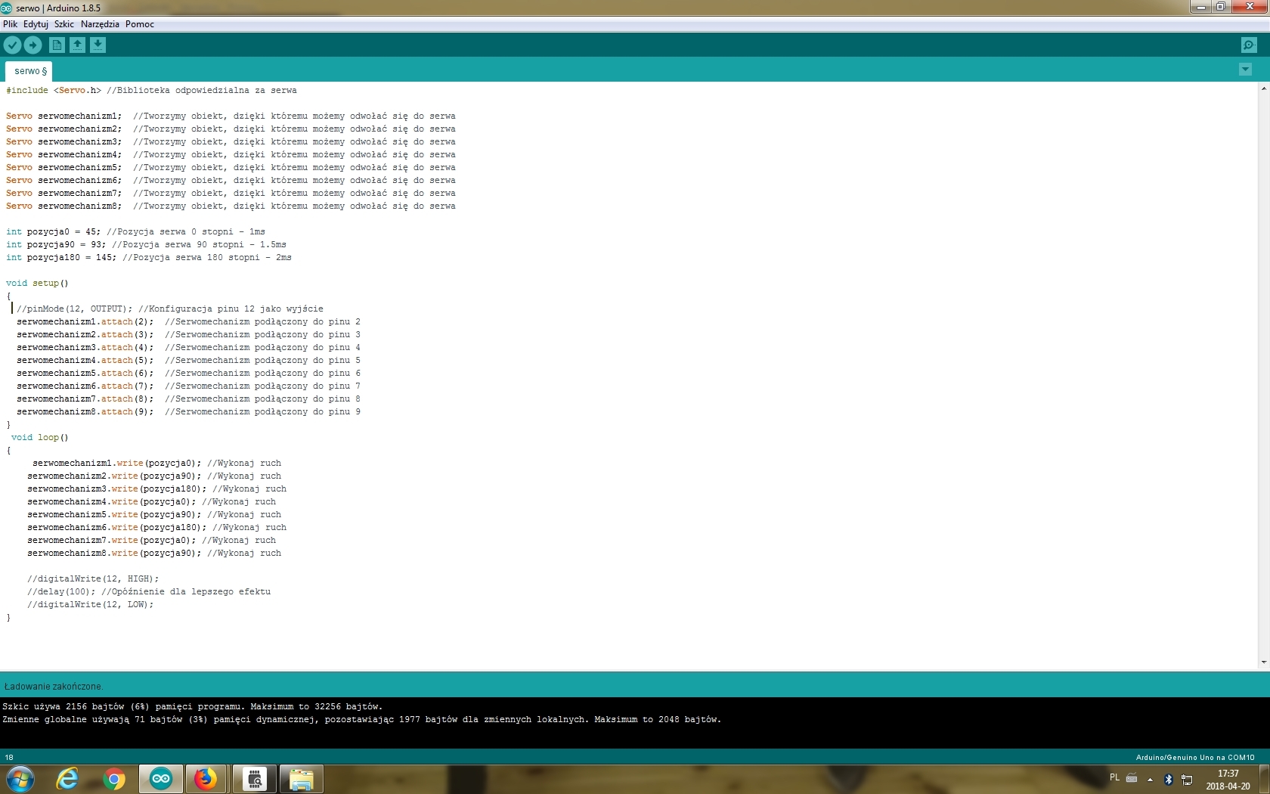Click the 'Servo serwomechanizm1;' declaration line
Viewport: 1270px width, 794px height.
coord(231,116)
